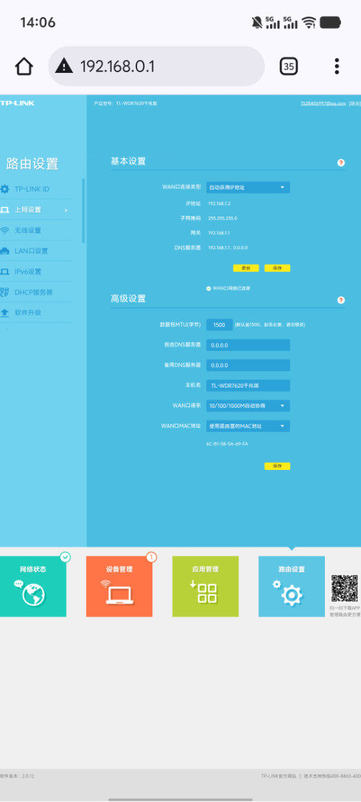Open the WAN口MAC地址 dropdown
The image size is (361, 802).
pyautogui.click(x=248, y=426)
